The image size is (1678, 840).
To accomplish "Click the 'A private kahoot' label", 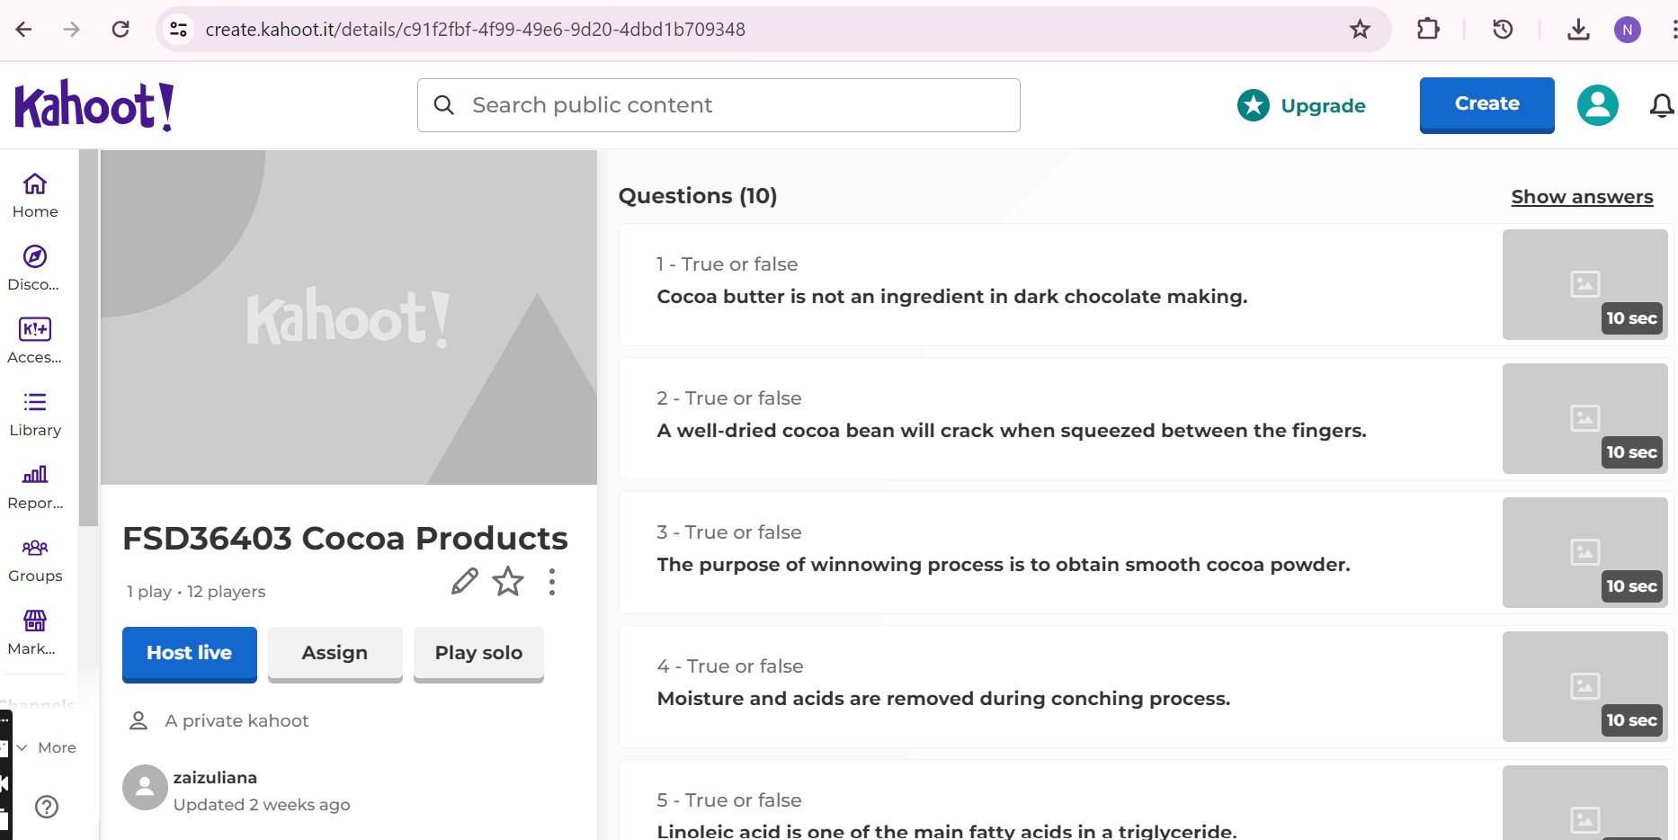I will [237, 721].
